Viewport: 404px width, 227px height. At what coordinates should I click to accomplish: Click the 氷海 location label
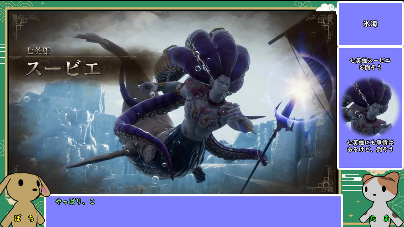(370, 24)
